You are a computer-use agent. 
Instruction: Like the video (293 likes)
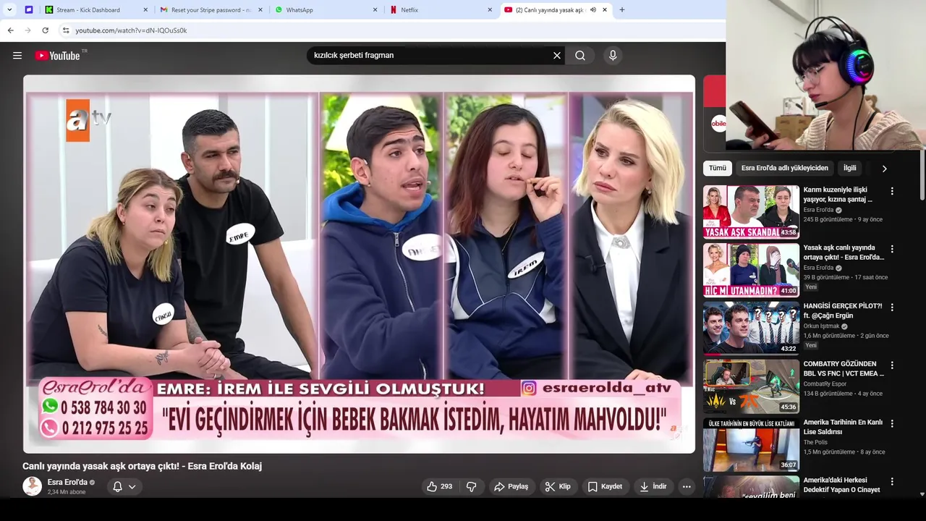440,486
